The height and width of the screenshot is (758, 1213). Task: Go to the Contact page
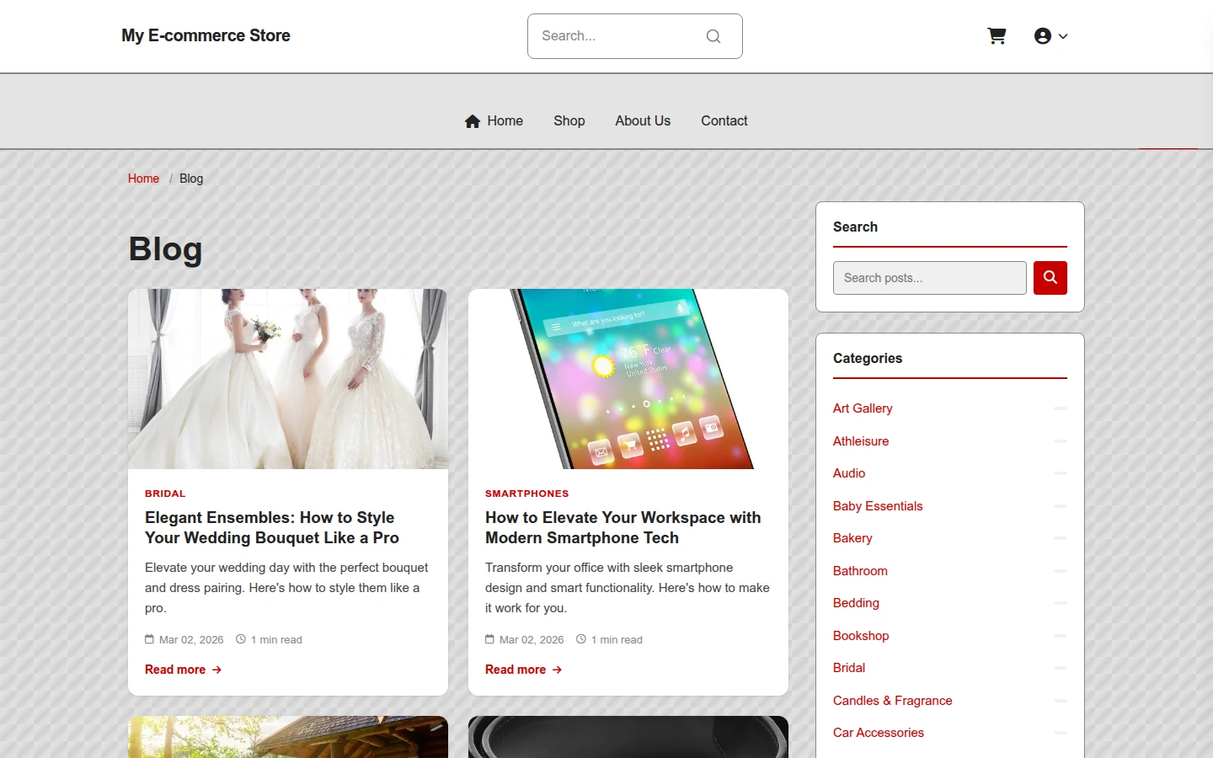724,121
